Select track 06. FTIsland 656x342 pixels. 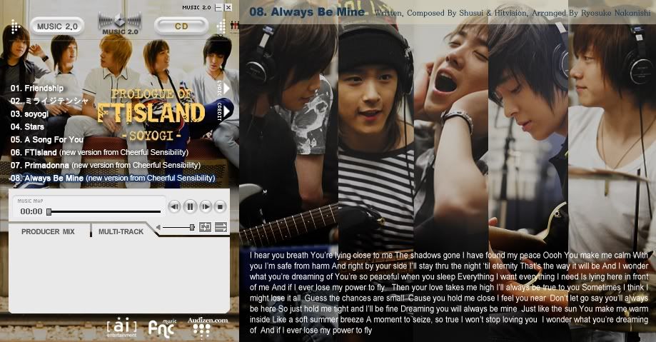pyautogui.click(x=99, y=152)
